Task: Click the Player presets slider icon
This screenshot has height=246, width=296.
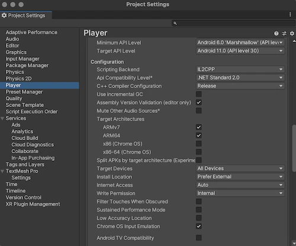Action: coord(284,34)
